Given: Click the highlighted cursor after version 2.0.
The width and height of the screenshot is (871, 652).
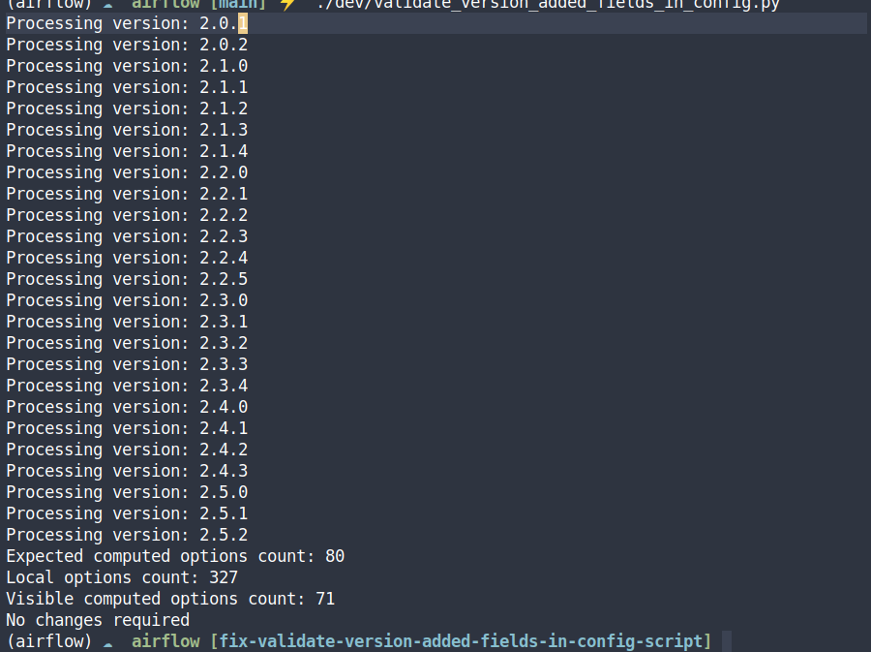Looking at the screenshot, I should click(x=243, y=24).
